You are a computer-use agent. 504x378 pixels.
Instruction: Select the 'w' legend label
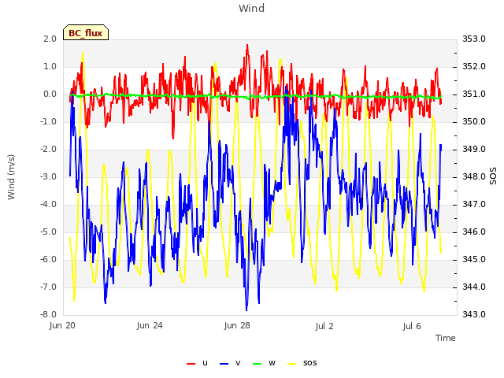(x=272, y=363)
